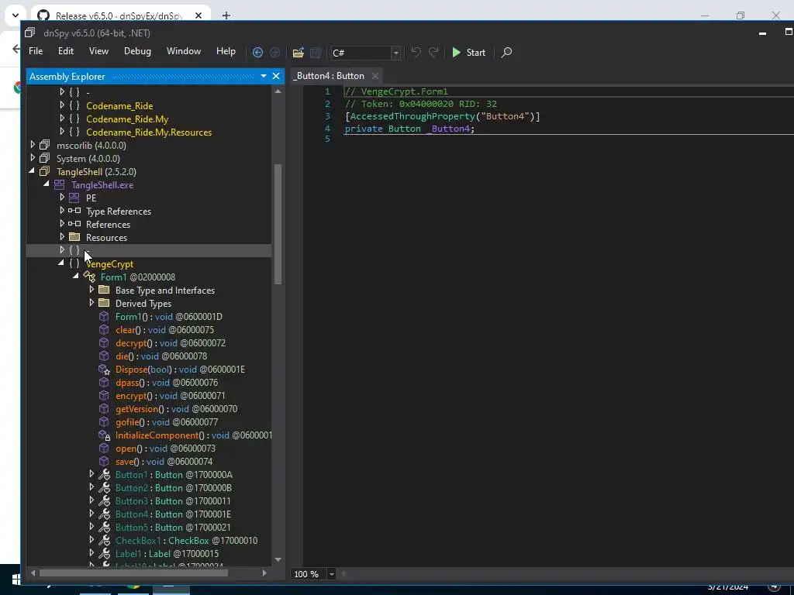
Task: Select the decrypt() method
Action: (170, 343)
